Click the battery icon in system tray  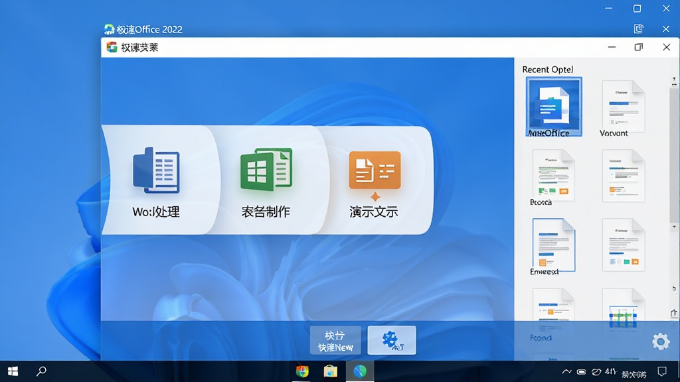tap(582, 371)
